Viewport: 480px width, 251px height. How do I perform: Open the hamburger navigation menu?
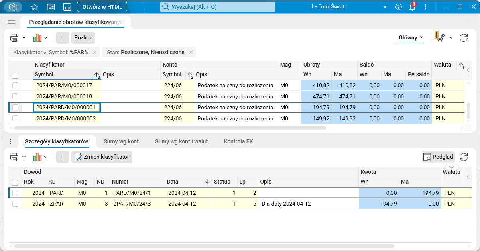[12, 22]
